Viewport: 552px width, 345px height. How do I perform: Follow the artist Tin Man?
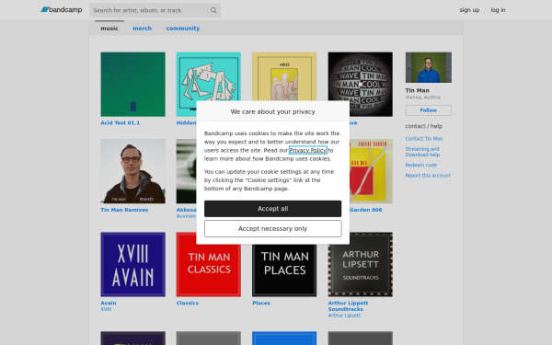428,110
